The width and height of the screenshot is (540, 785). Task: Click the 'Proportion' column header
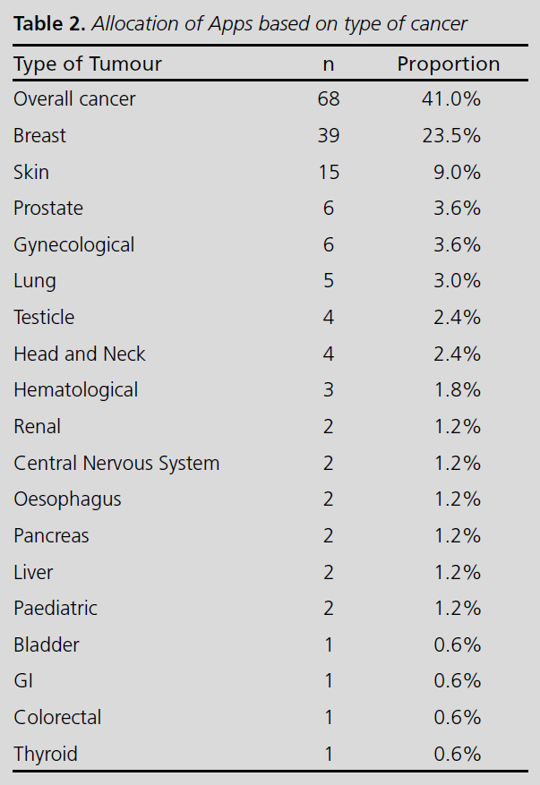coord(449,64)
